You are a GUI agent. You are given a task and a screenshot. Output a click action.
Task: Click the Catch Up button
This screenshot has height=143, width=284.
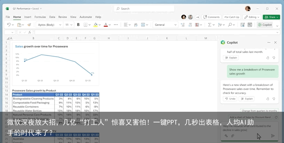[232, 17]
